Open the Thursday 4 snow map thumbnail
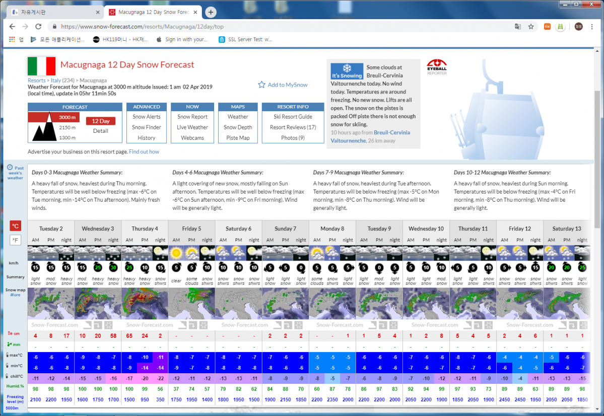This screenshot has height=416, width=604. point(145,304)
